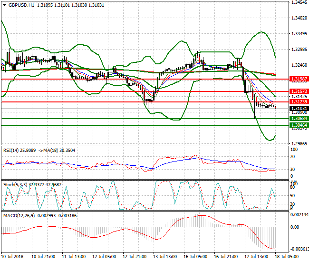Click the MACD scale value 0.002134

[299, 216]
